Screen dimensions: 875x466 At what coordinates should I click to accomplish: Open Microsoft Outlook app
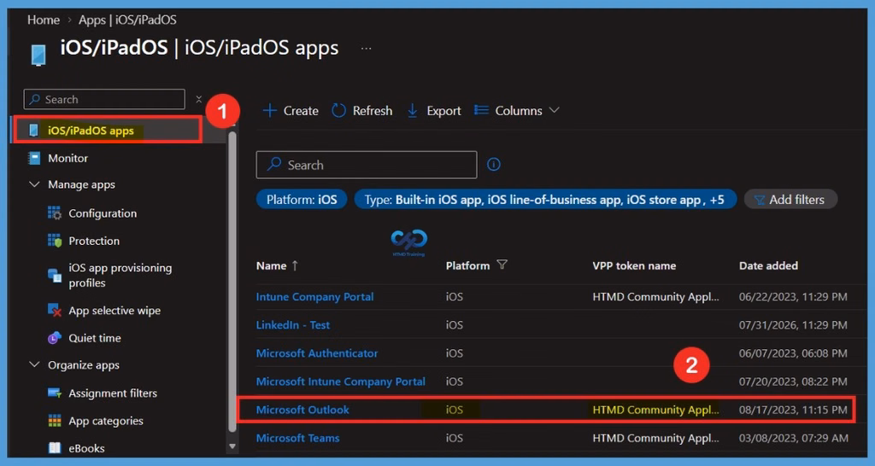pyautogui.click(x=302, y=410)
